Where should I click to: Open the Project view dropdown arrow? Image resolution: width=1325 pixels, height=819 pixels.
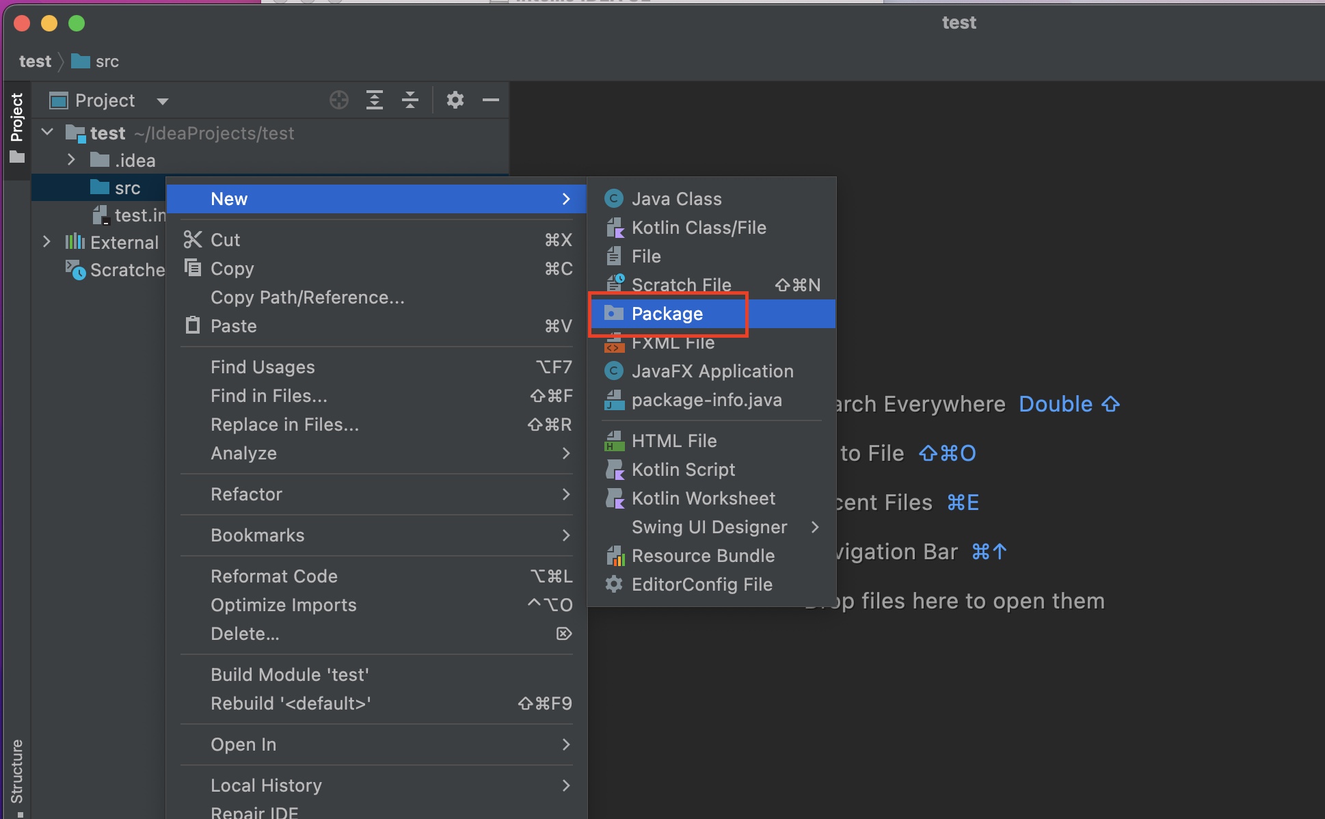[162, 101]
